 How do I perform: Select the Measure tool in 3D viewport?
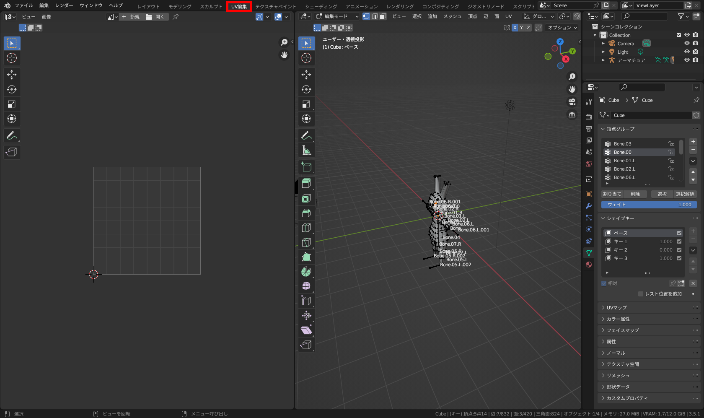(x=306, y=150)
